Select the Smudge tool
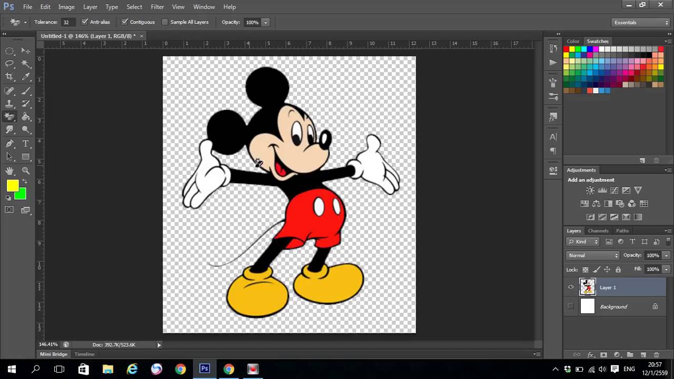Image resolution: width=674 pixels, height=379 pixels. 9,129
